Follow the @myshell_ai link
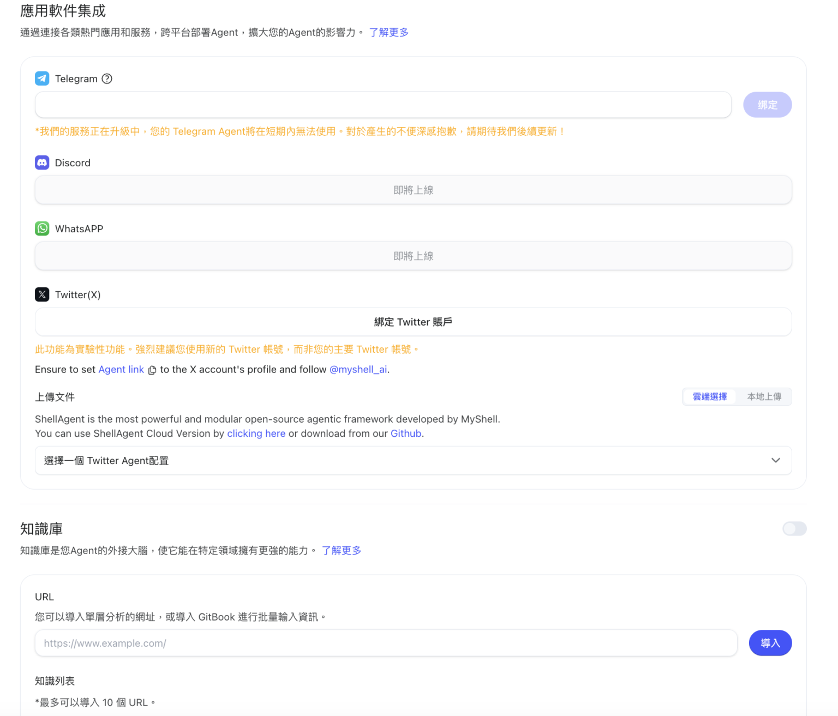 (x=358, y=369)
